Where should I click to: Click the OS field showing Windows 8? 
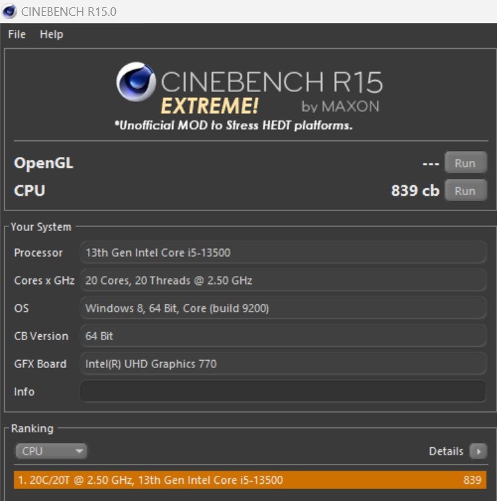click(x=283, y=308)
